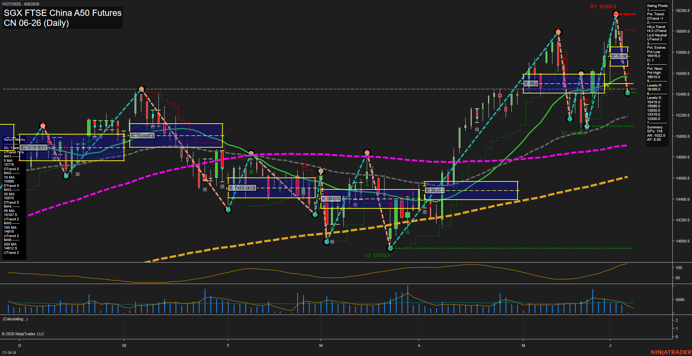Click the 13300.0 support level in Swing Pivots
This screenshot has height=356, width=692.
[x=653, y=119]
